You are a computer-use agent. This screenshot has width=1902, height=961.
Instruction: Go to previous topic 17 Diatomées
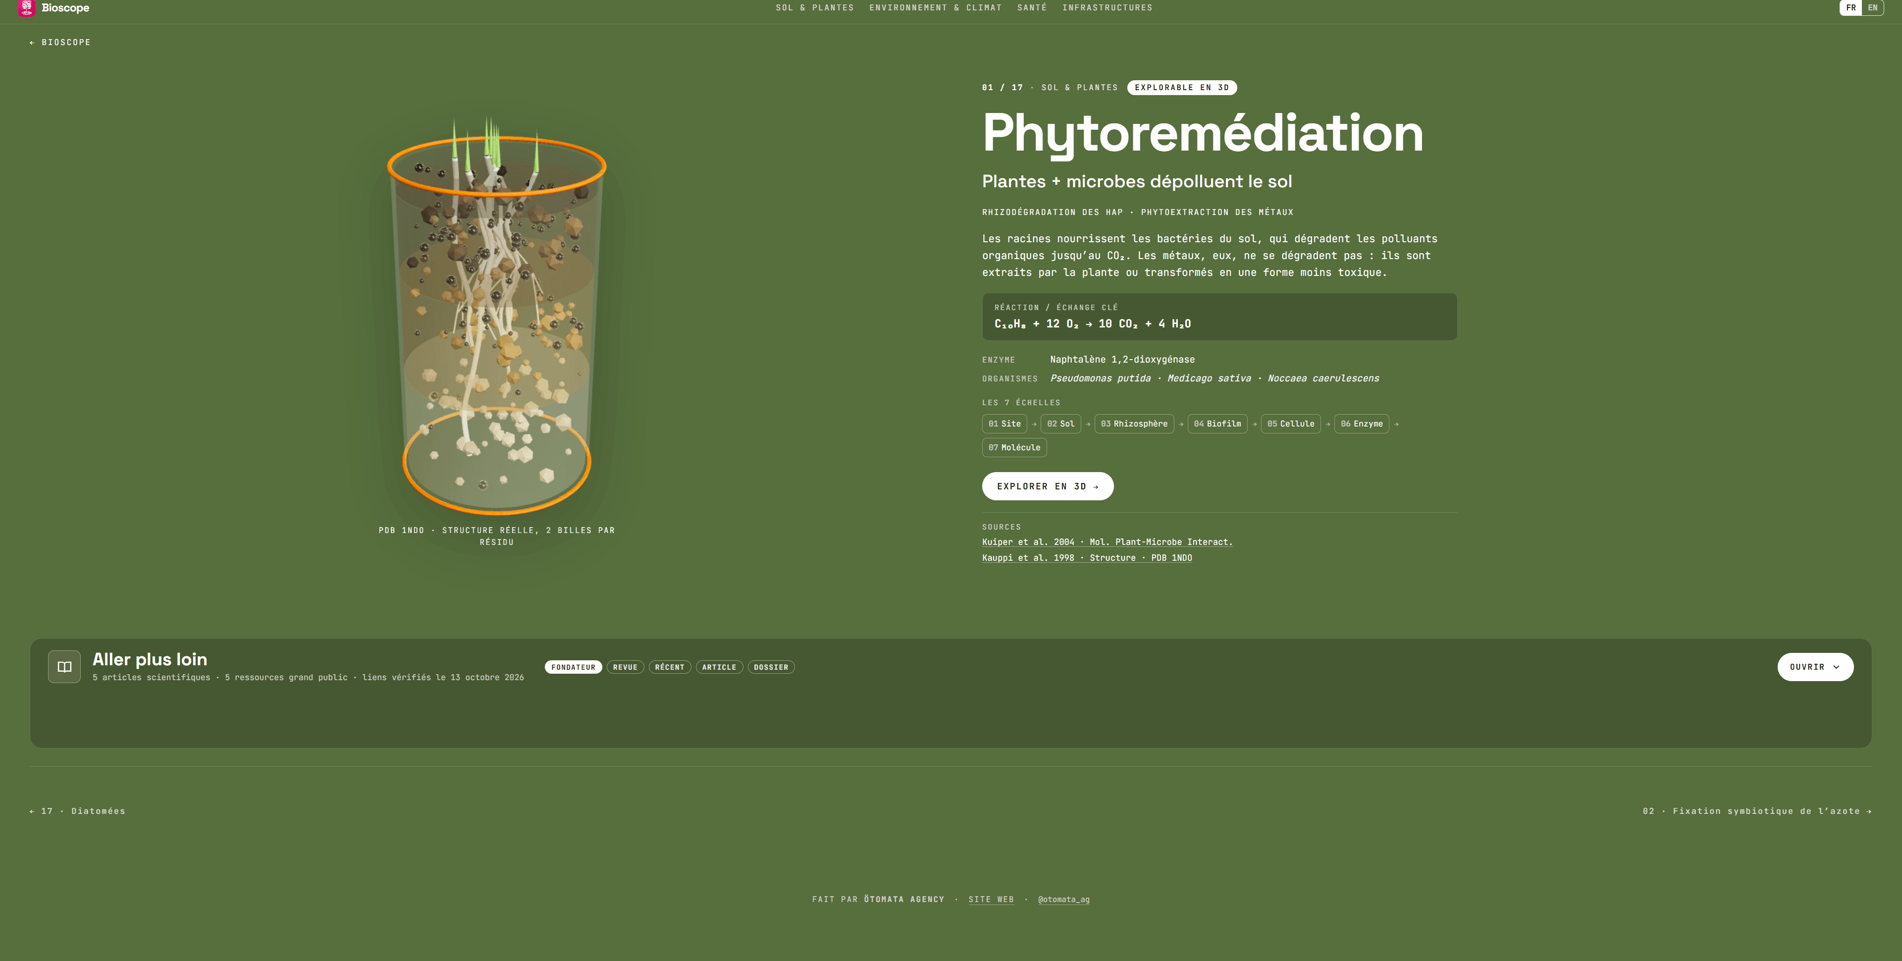78,811
